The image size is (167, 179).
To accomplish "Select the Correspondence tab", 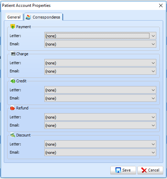I will coord(44,17).
